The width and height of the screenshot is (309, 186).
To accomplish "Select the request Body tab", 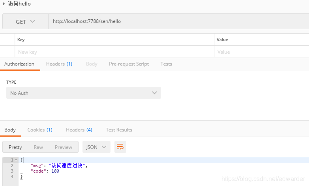I will click(x=92, y=64).
